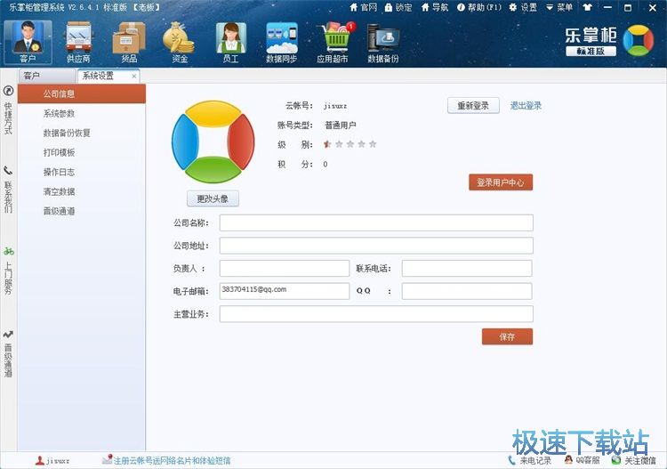Click the 官网 official site icon
Screen dimensions: 667x469
coord(363,7)
